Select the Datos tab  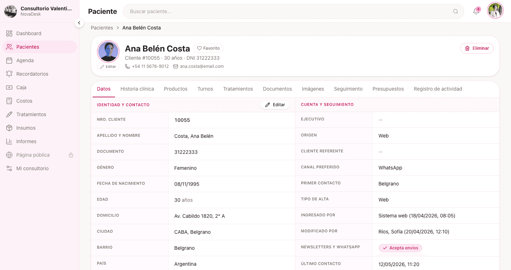(x=104, y=89)
